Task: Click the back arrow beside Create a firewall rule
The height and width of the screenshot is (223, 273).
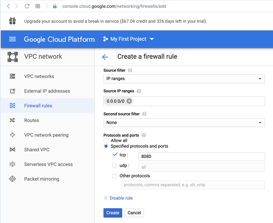Action: click(105, 57)
